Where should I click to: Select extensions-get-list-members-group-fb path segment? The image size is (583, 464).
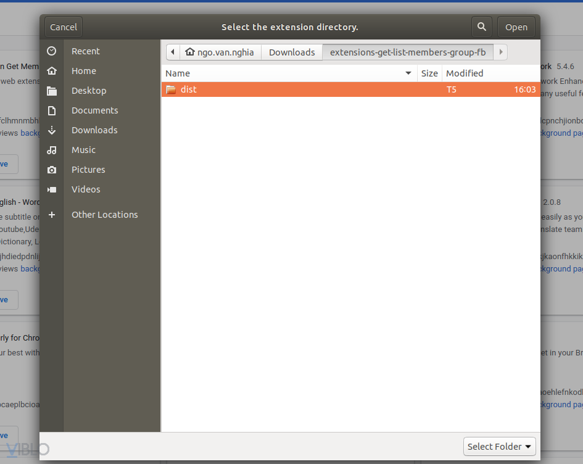[408, 52]
